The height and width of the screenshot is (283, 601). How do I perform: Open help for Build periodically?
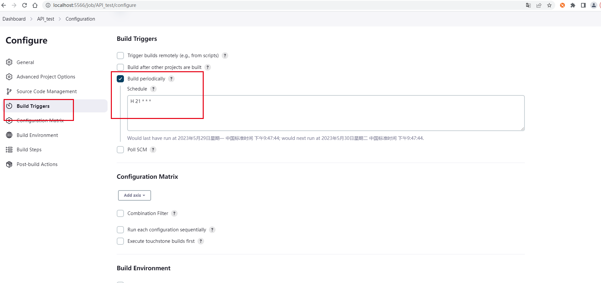click(171, 79)
